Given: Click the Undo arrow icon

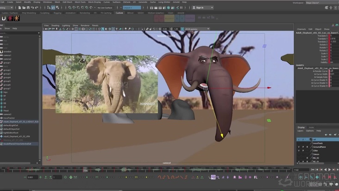Looking at the screenshot, I should (x=32, y=7).
